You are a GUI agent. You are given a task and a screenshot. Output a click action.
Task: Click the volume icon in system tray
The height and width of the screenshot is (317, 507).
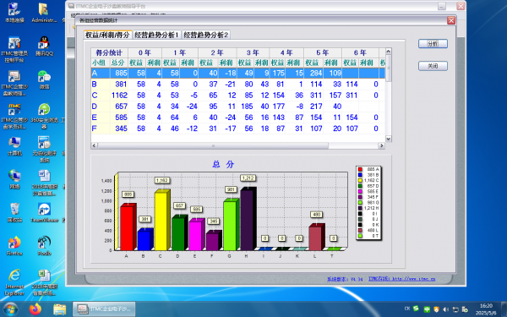445,309
